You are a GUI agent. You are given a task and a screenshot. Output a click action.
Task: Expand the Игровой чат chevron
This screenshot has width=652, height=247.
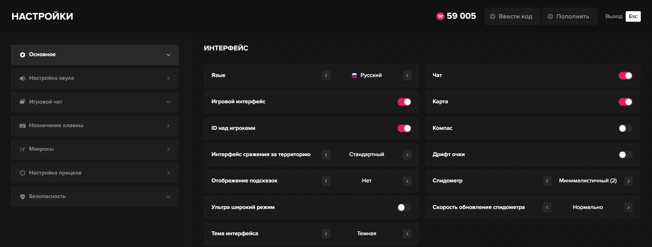point(168,102)
